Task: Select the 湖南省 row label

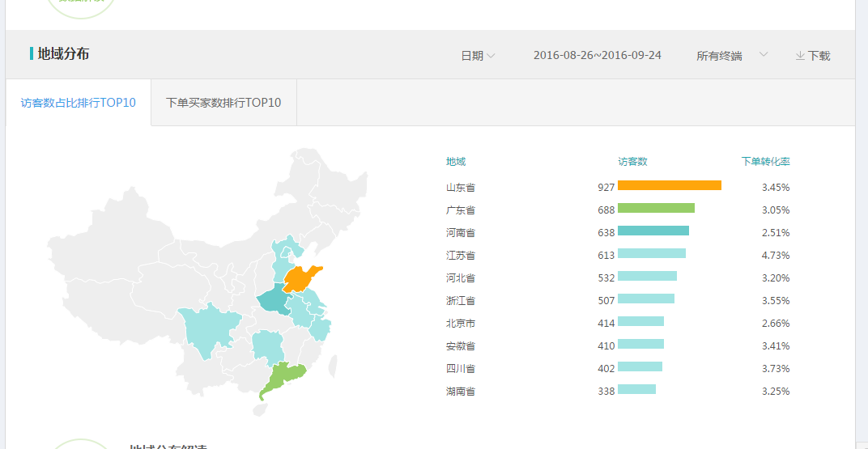Action: click(461, 392)
